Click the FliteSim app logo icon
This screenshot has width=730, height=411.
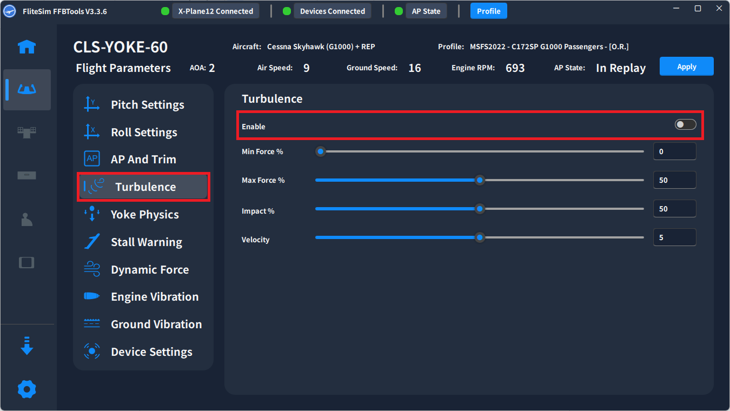(10, 11)
